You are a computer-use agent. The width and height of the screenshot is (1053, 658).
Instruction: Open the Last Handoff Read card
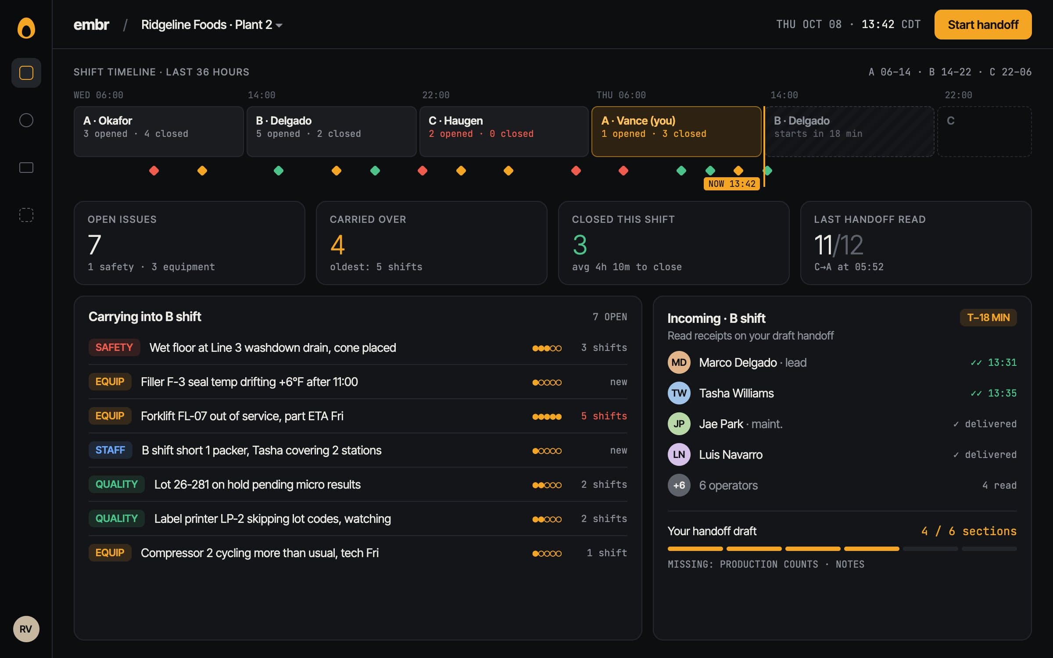(916, 243)
